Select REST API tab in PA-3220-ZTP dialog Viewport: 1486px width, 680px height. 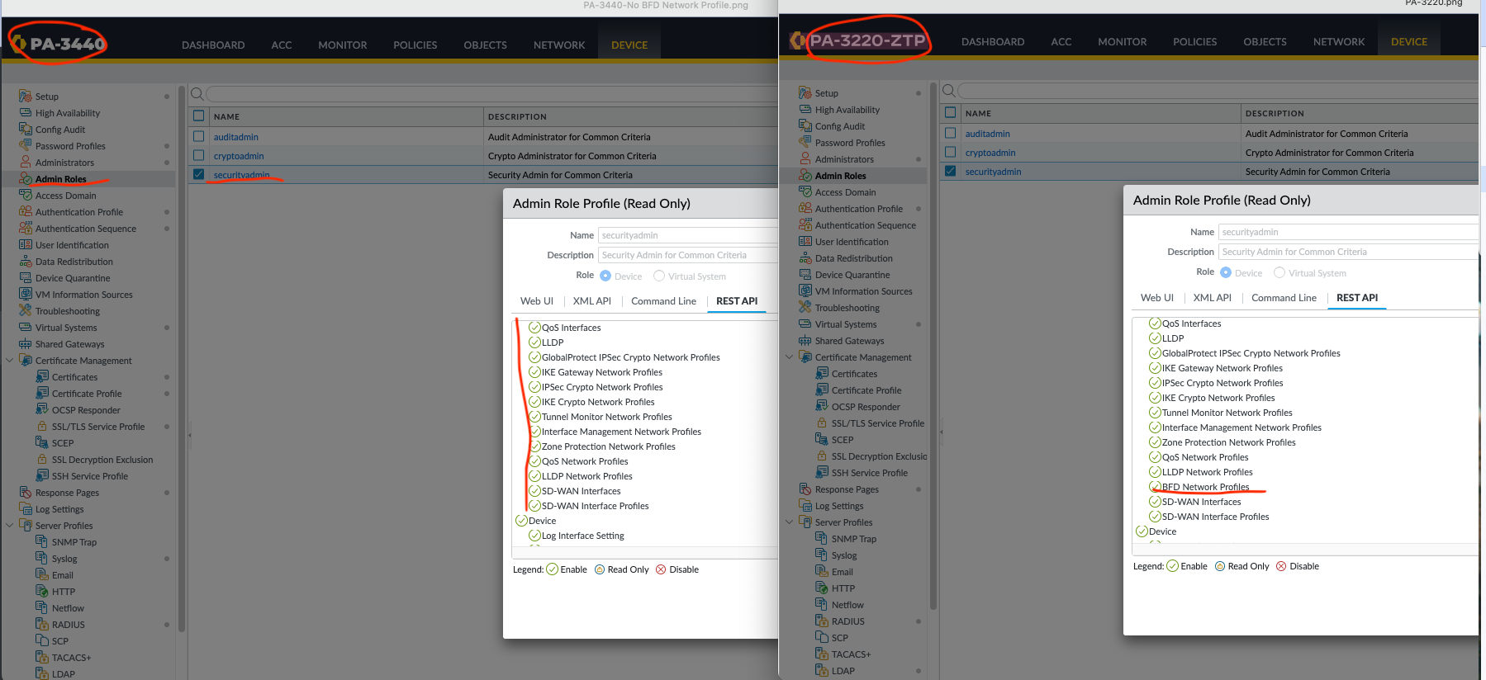pyautogui.click(x=1357, y=298)
